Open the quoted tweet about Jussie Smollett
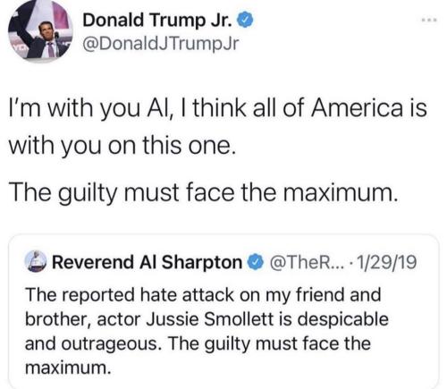This screenshot has height=389, width=447. click(x=223, y=311)
